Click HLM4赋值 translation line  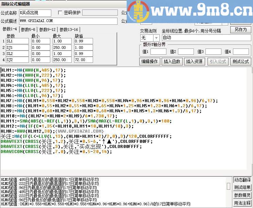click(x=50, y=192)
